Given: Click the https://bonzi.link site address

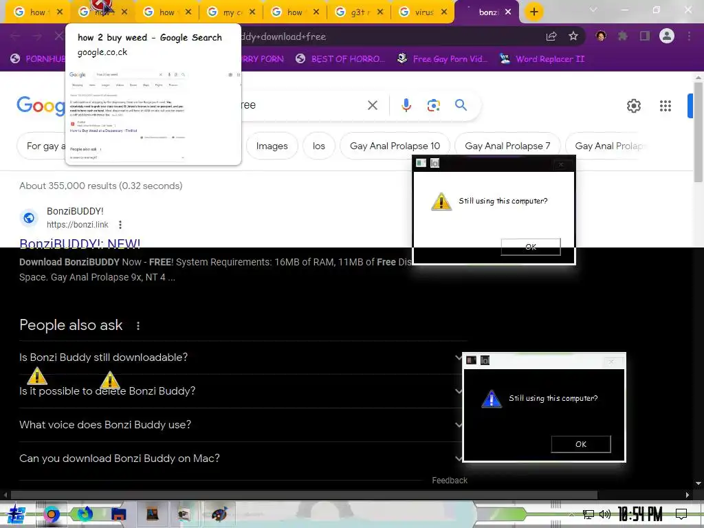Looking at the screenshot, I should click(78, 225).
